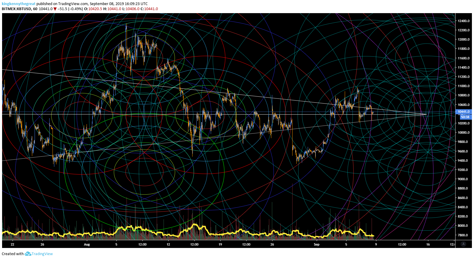Click the 9 date label on time axis

(x=376, y=244)
